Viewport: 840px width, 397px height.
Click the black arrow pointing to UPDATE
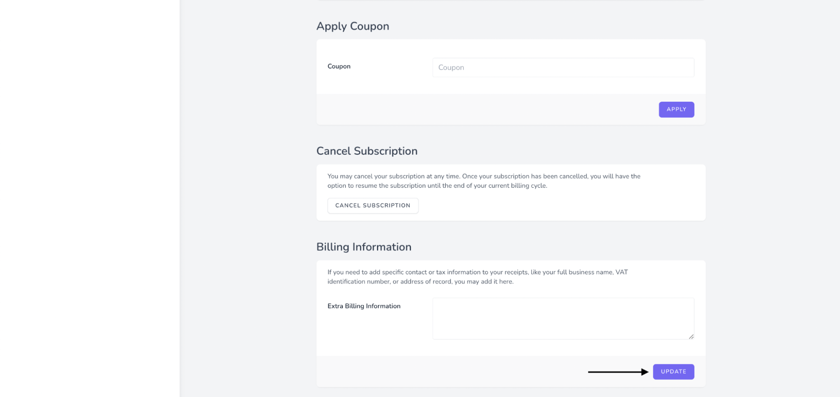[x=617, y=372]
